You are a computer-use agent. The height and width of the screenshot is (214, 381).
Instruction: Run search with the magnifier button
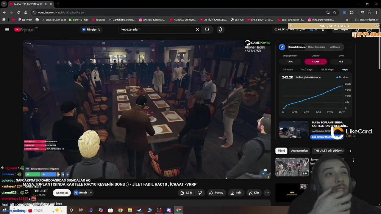207,29
